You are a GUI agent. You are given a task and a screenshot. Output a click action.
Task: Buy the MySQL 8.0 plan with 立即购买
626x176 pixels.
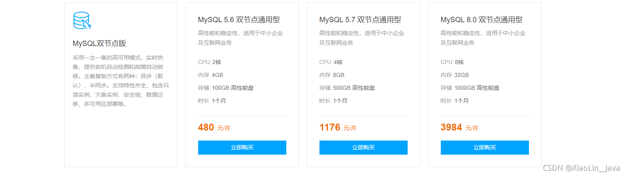(485, 147)
